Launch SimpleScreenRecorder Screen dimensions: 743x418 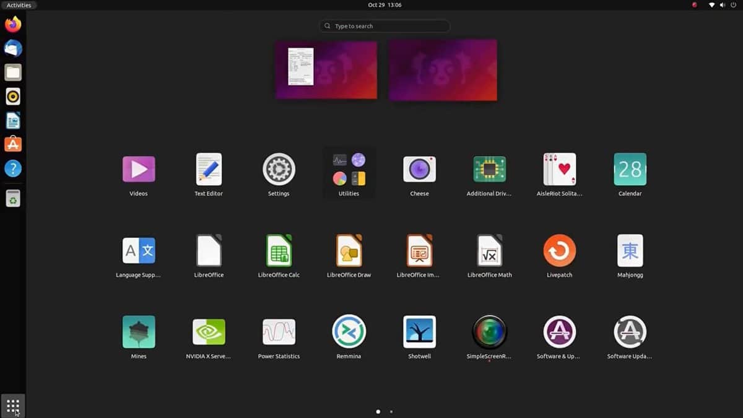(489, 332)
